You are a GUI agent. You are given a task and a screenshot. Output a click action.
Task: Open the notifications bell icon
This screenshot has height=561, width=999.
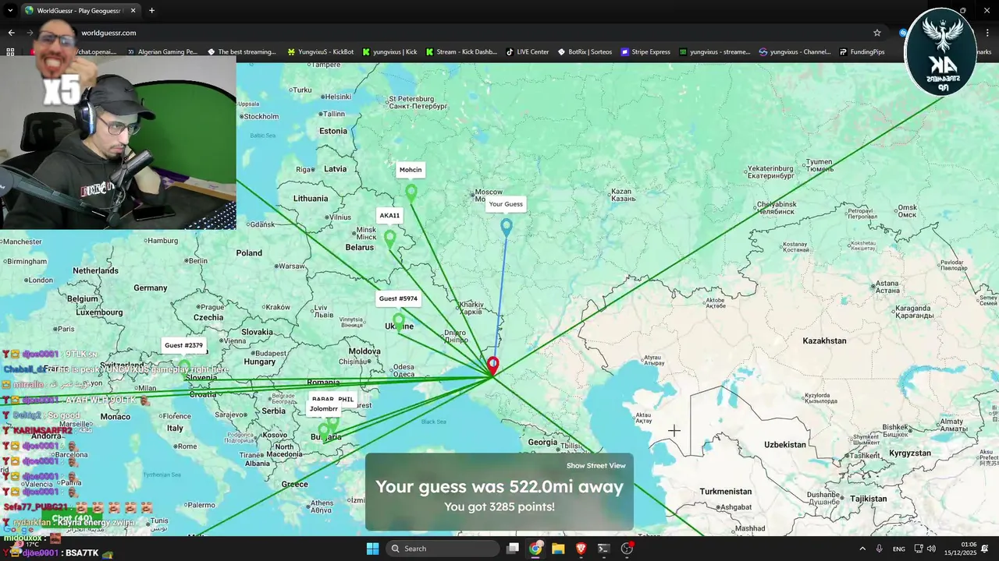point(986,549)
